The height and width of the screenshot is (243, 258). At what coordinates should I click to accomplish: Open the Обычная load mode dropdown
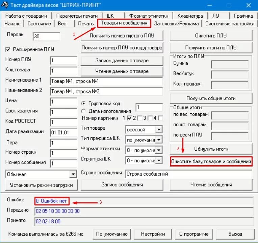73,174
